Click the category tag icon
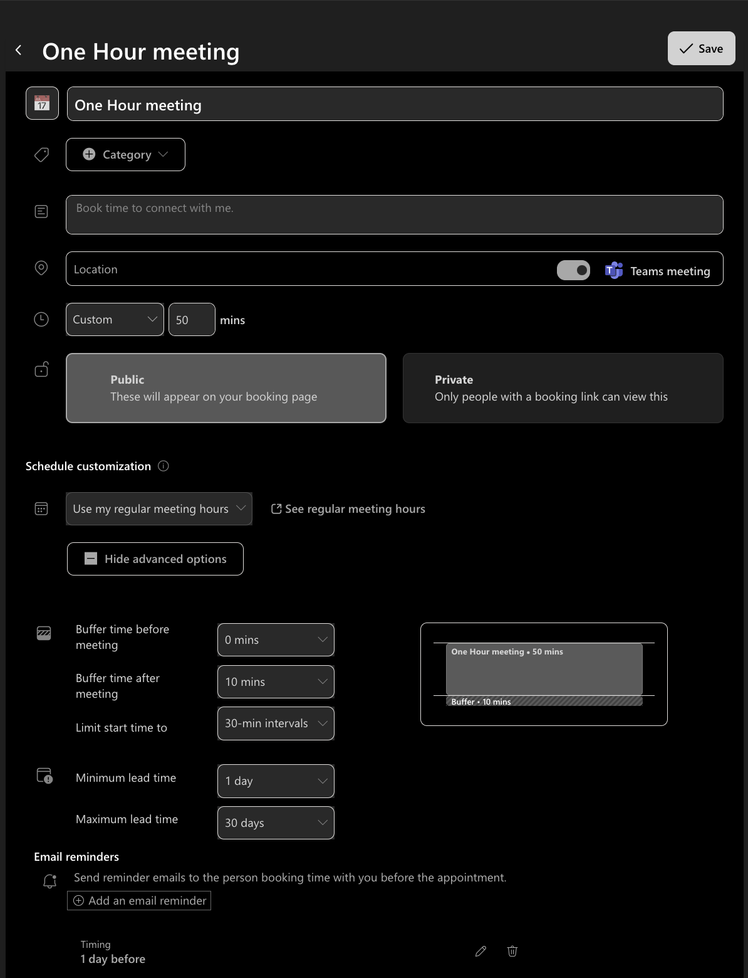The width and height of the screenshot is (748, 978). point(41,155)
